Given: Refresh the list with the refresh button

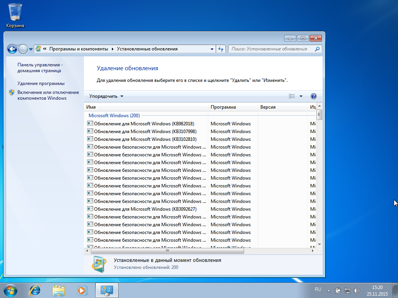Looking at the screenshot, I should [x=221, y=49].
